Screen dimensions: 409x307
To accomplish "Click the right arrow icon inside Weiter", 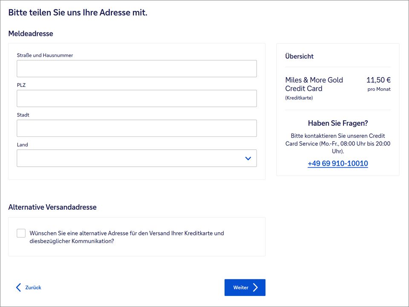I will click(x=255, y=287).
